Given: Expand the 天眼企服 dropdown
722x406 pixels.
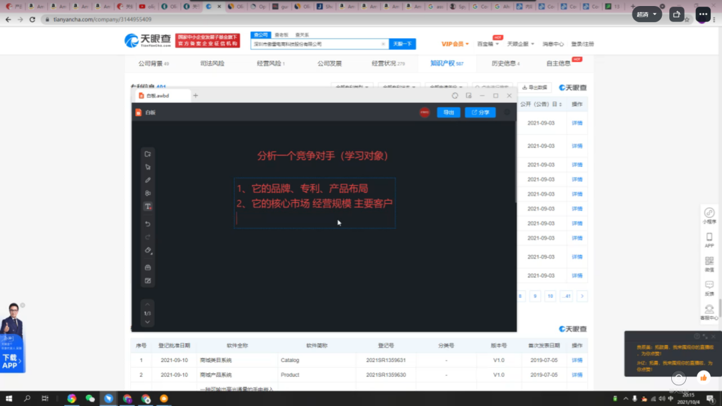Looking at the screenshot, I should (520, 44).
